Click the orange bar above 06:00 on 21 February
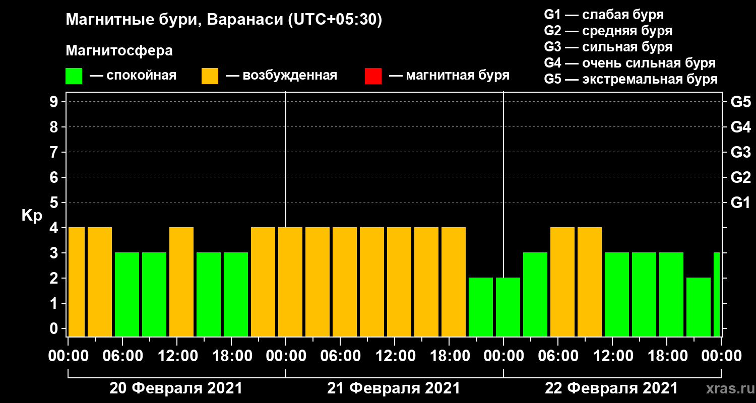This screenshot has width=756, height=403. (345, 282)
